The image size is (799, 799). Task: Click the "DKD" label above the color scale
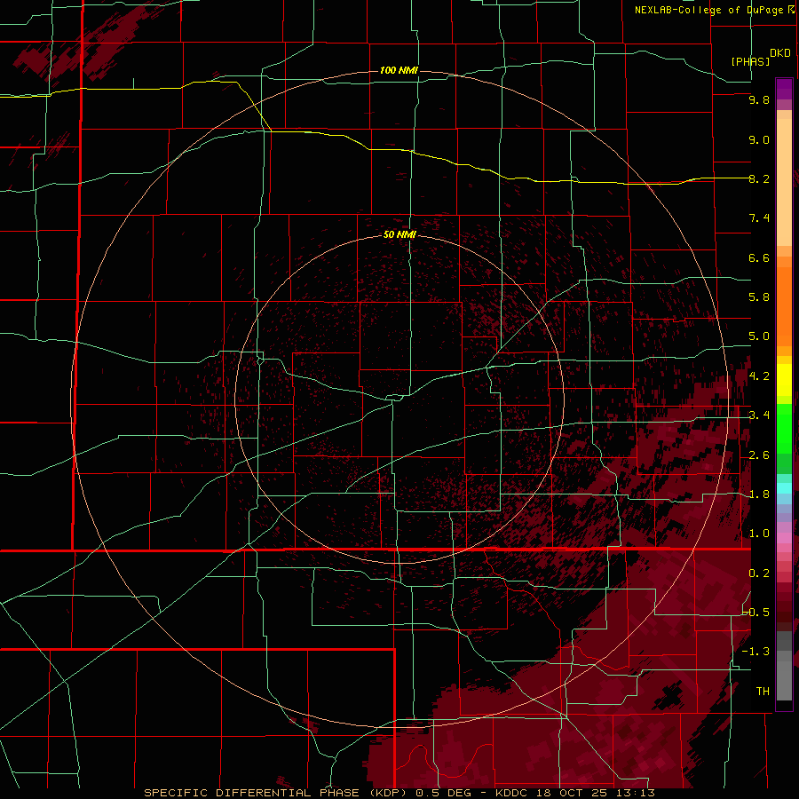780,53
